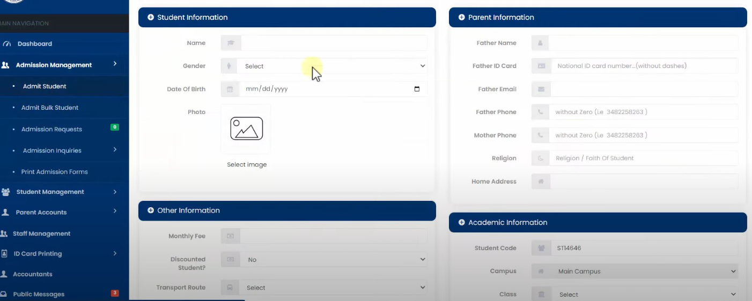Expand ID Card Printing chevron
Viewport: 752px width, 301px height.
coord(115,253)
